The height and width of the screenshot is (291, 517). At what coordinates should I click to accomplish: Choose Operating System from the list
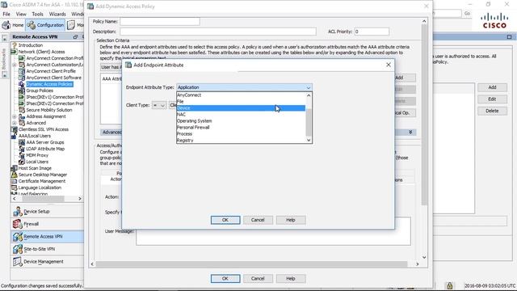coord(241,120)
